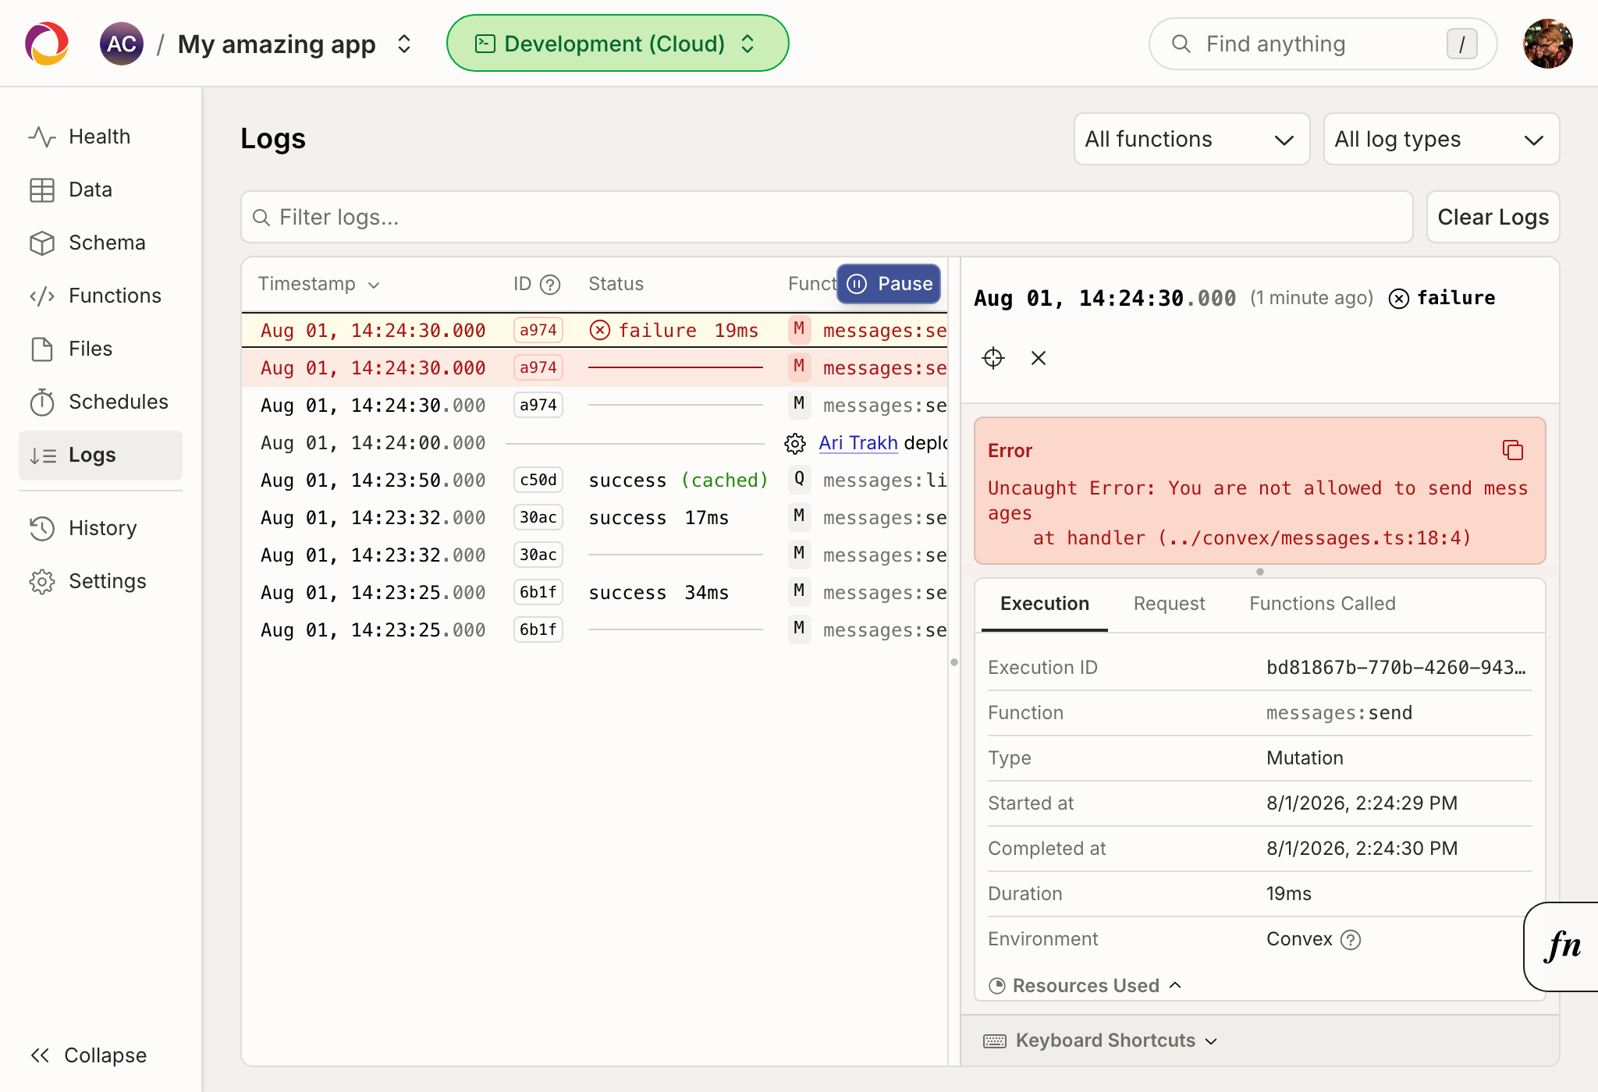Viewport: 1598px width, 1092px height.
Task: Switch to the Execution tab
Action: coord(1045,604)
